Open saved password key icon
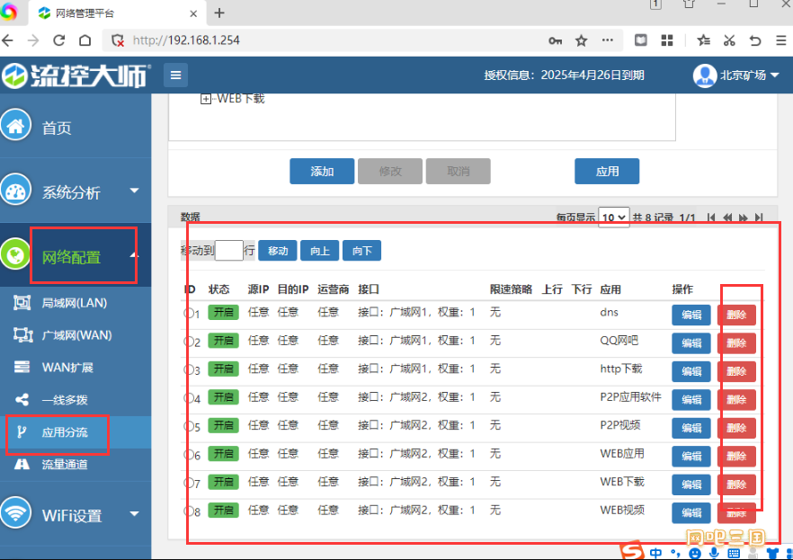The image size is (793, 560). 556,41
